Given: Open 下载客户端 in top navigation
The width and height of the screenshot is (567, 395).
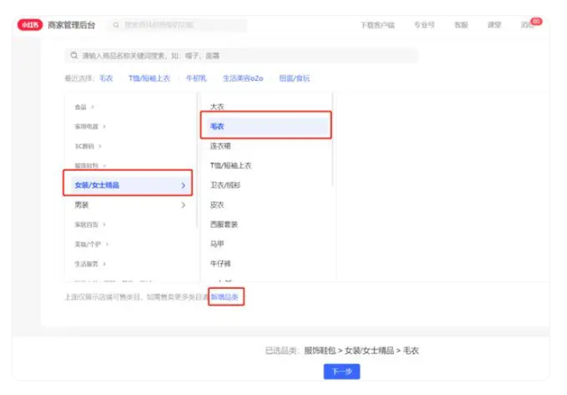Looking at the screenshot, I should click(376, 25).
